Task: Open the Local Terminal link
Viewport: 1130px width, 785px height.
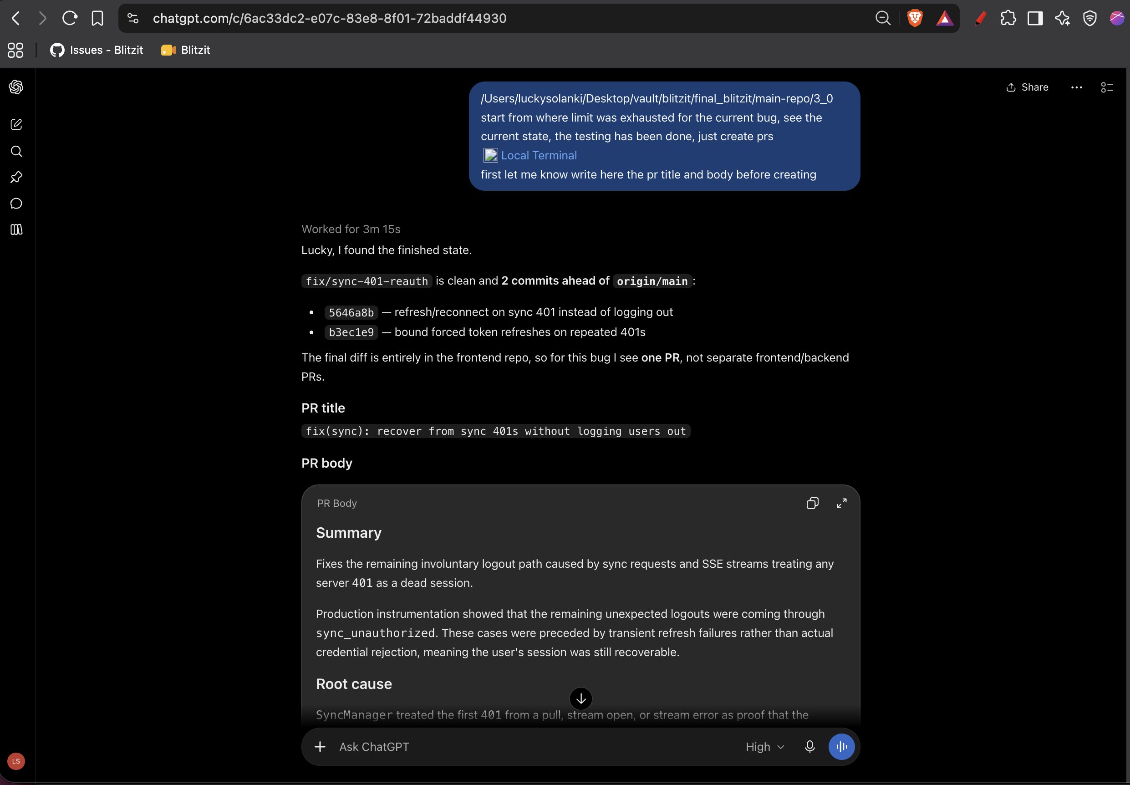Action: point(539,155)
